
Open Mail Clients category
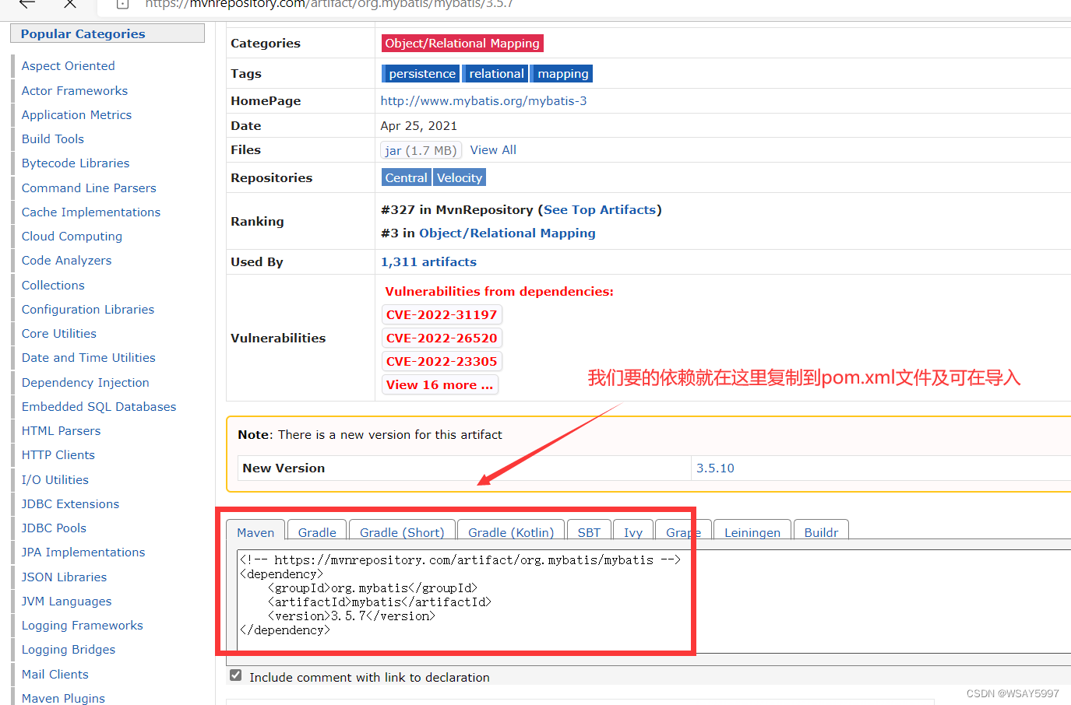(x=55, y=675)
